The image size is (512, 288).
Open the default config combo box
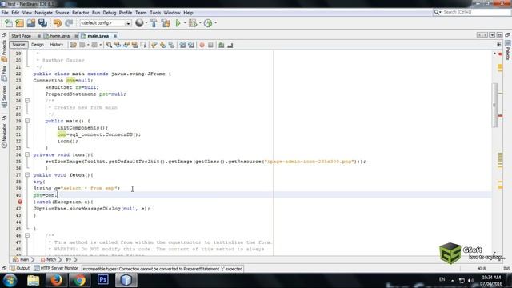pos(106,23)
